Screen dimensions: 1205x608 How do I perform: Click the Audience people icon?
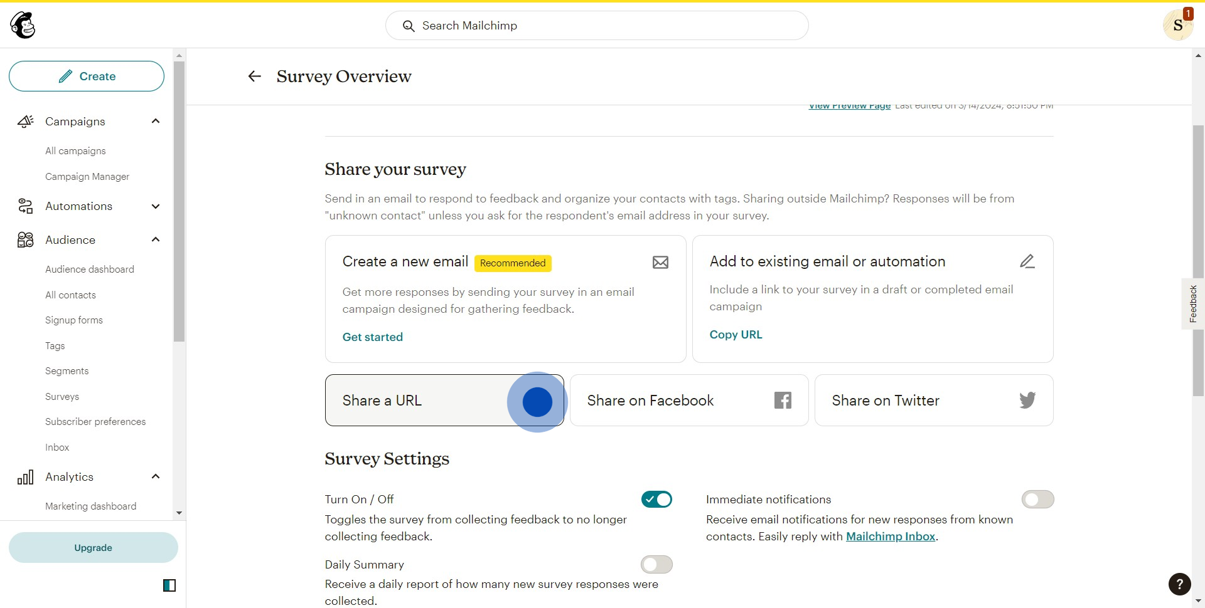point(25,240)
